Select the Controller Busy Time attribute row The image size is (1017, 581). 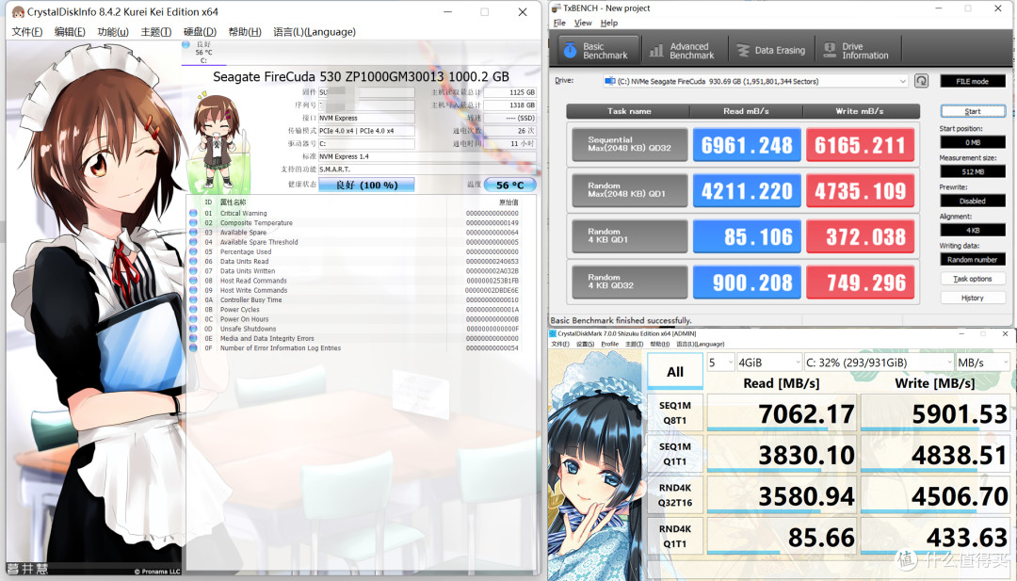[x=355, y=299]
